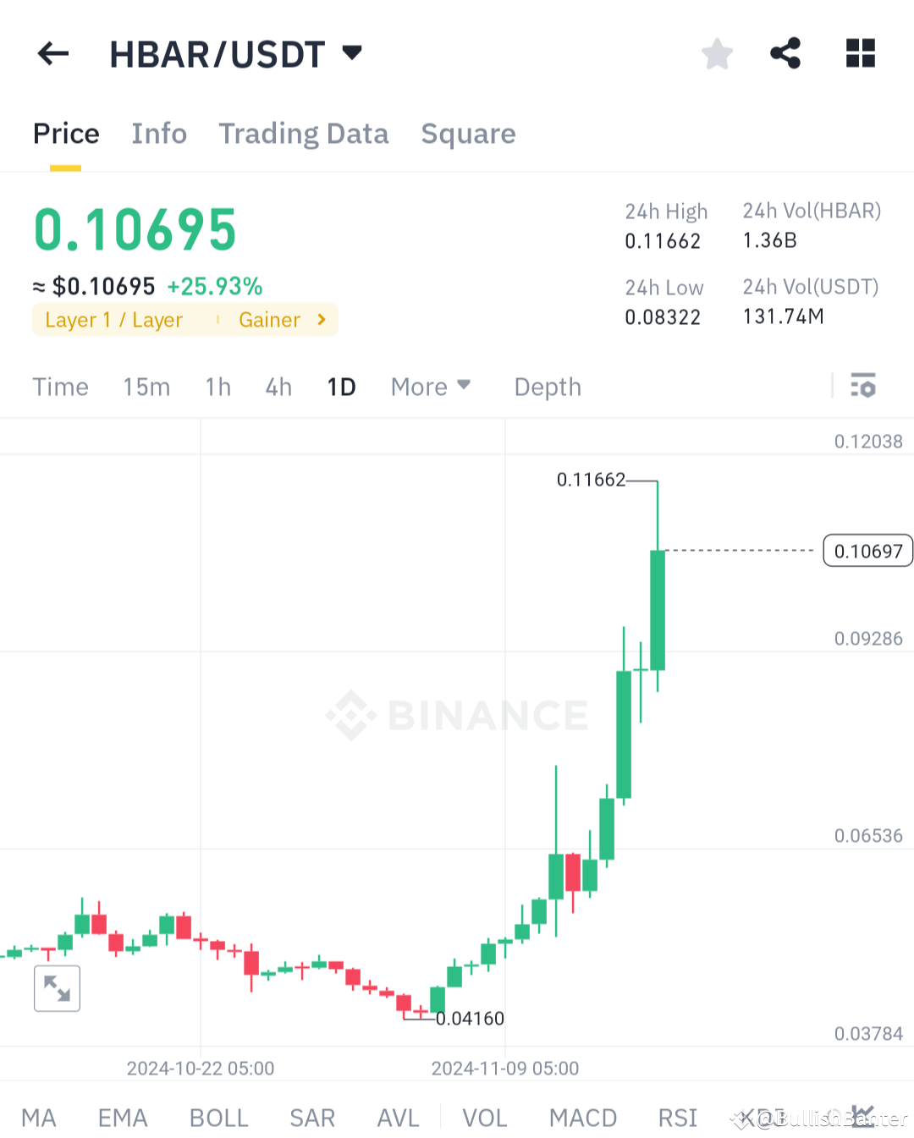914x1138 pixels.
Task: Open the chart settings icon beside Depth
Action: [864, 387]
